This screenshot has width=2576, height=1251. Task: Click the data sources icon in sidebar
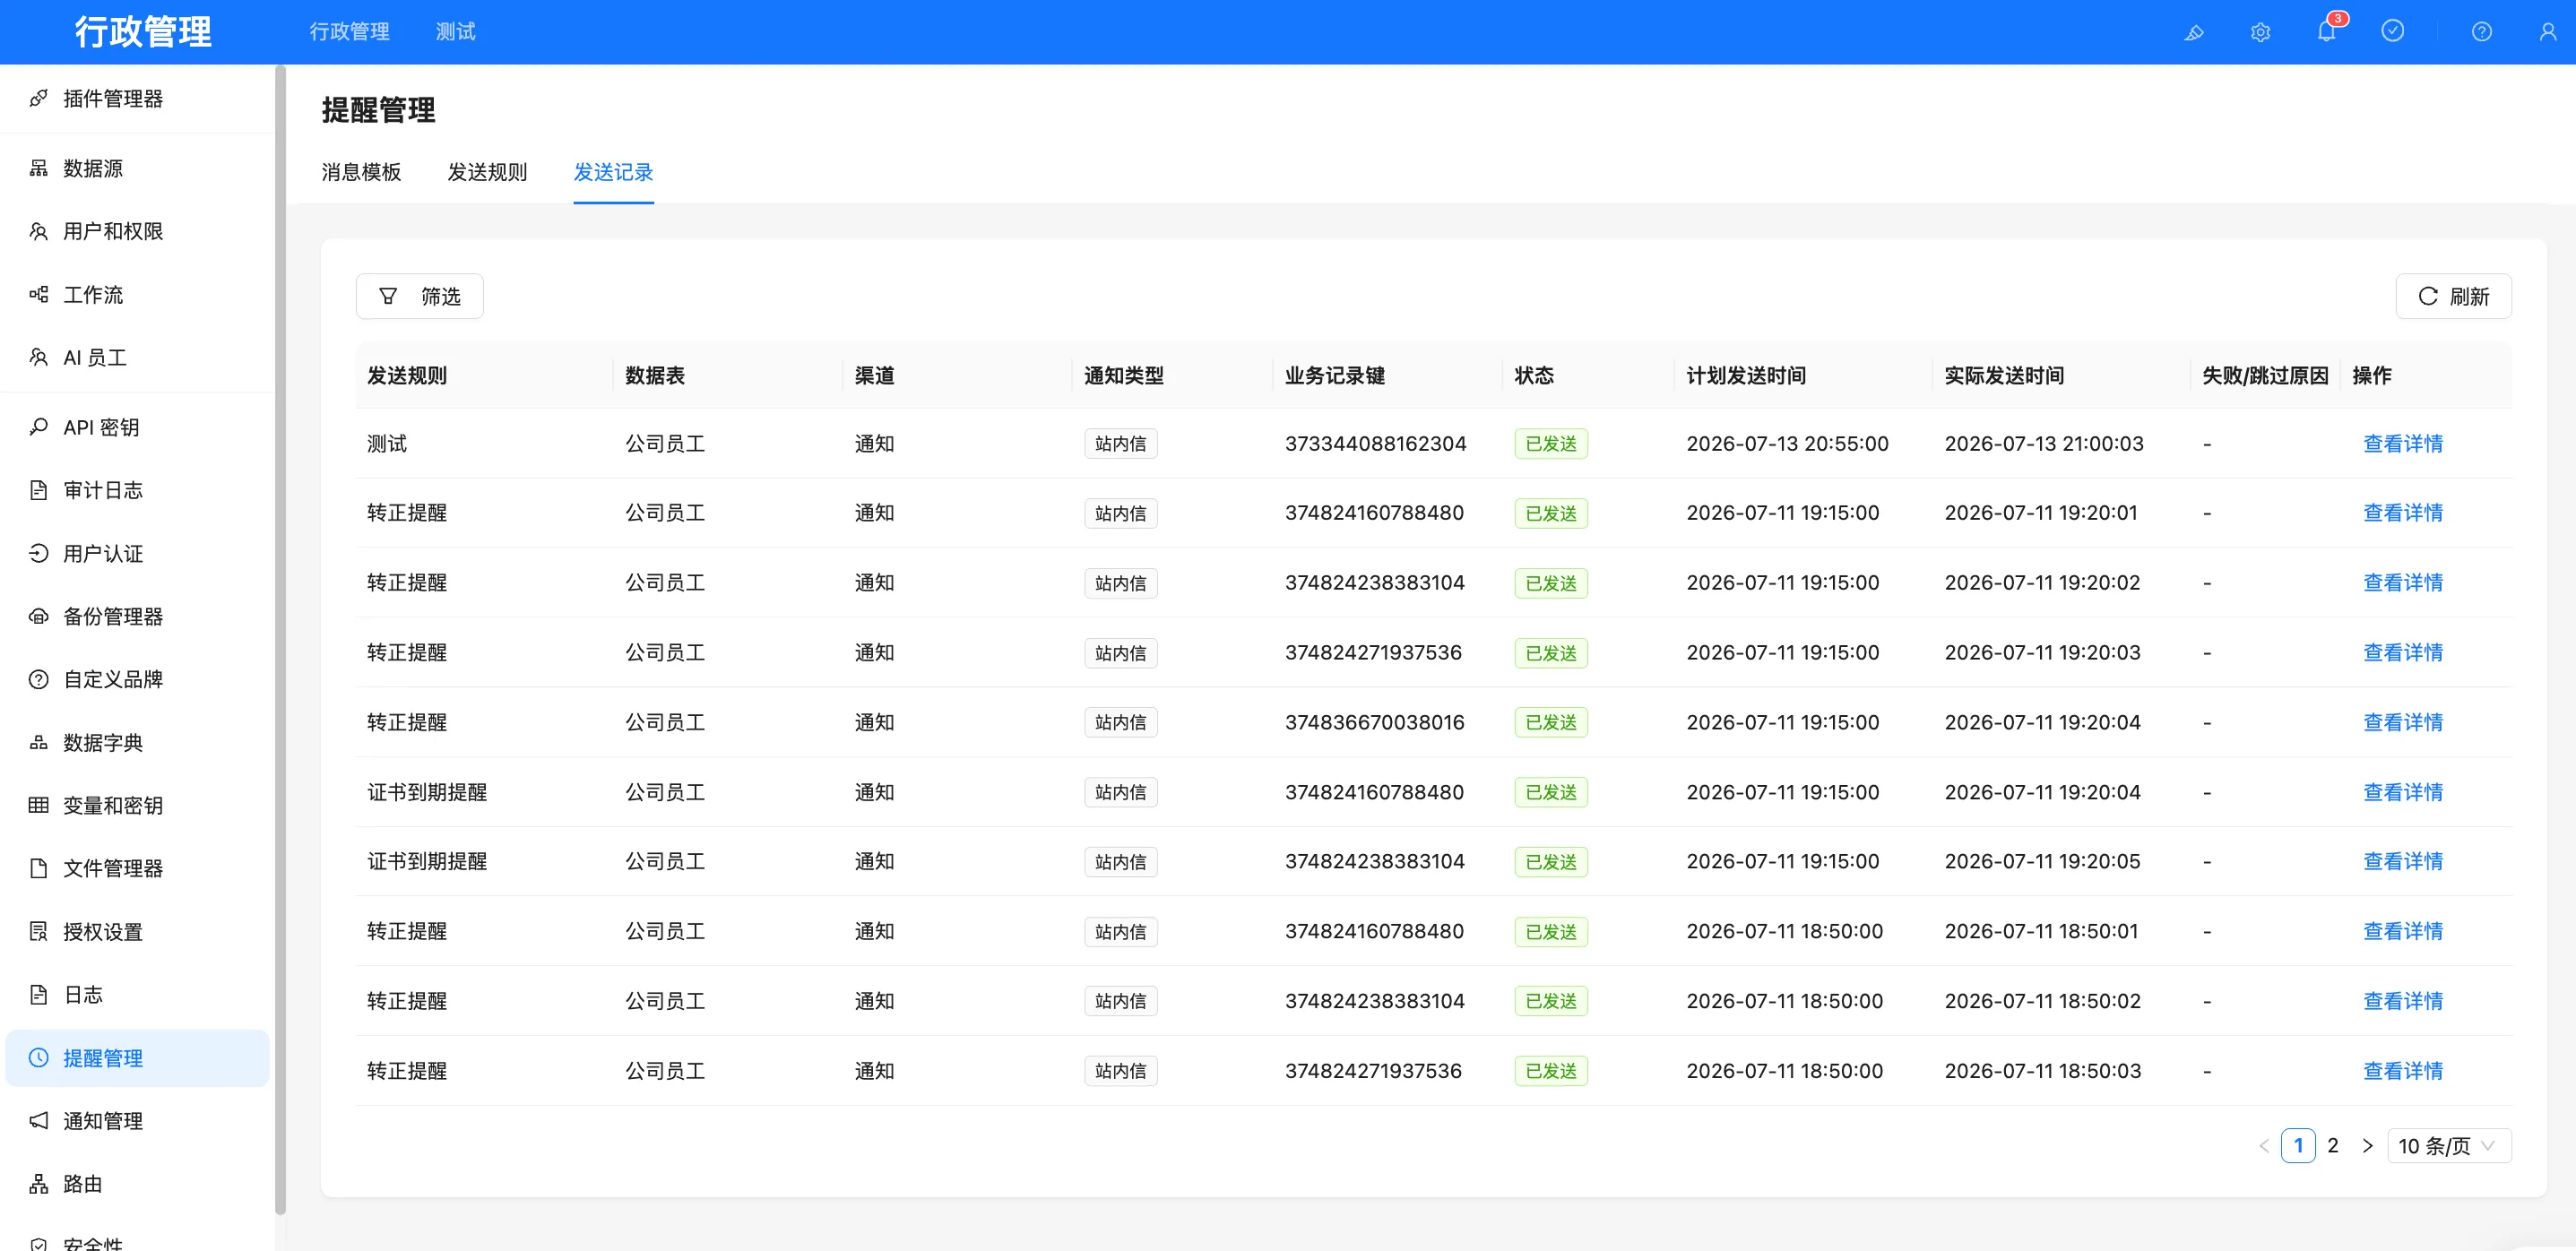pyautogui.click(x=38, y=168)
